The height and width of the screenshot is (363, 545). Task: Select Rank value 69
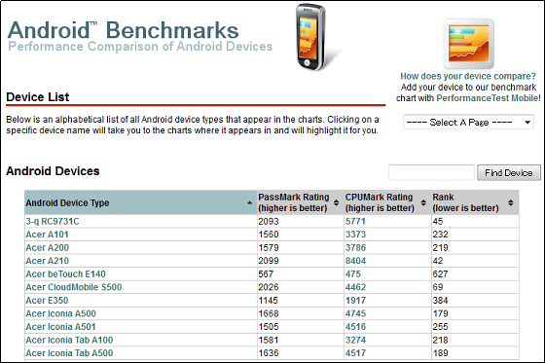(x=438, y=287)
